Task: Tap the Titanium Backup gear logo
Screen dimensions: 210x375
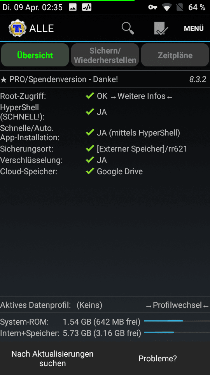Action: [17, 29]
